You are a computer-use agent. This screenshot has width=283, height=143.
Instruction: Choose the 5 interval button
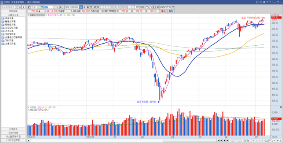pos(109,7)
